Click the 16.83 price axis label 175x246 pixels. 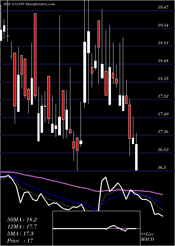point(163,150)
